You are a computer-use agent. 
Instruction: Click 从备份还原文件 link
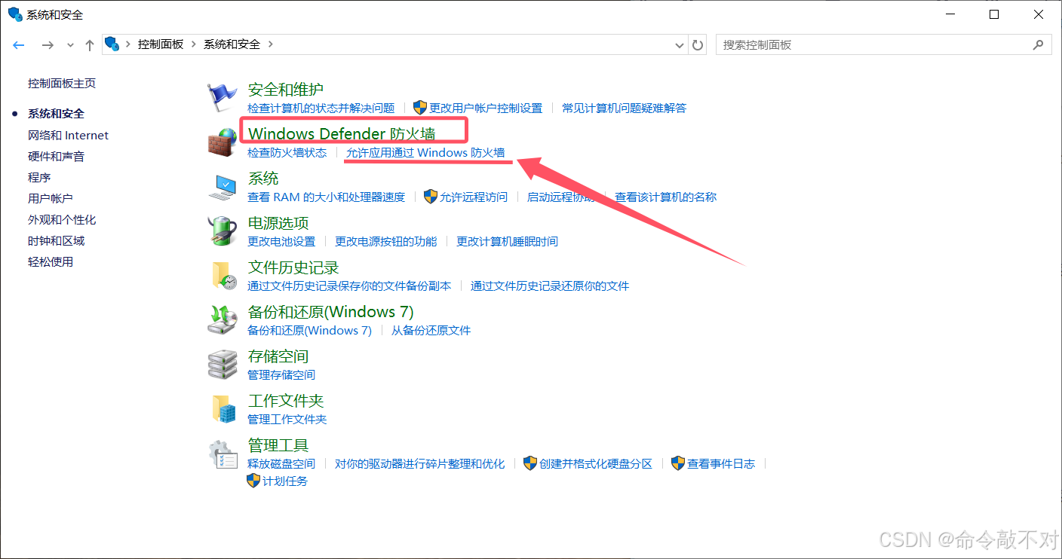tap(431, 330)
